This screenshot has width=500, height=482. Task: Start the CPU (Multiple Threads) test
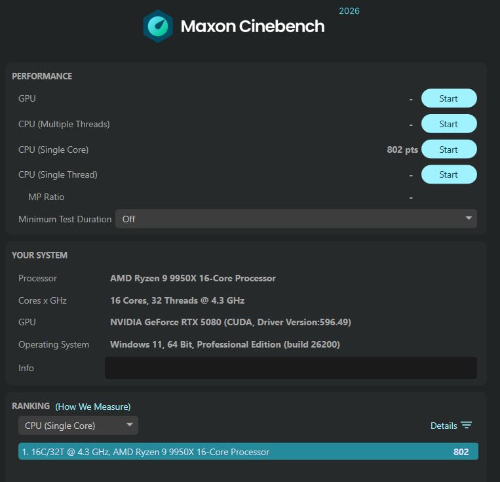point(449,124)
